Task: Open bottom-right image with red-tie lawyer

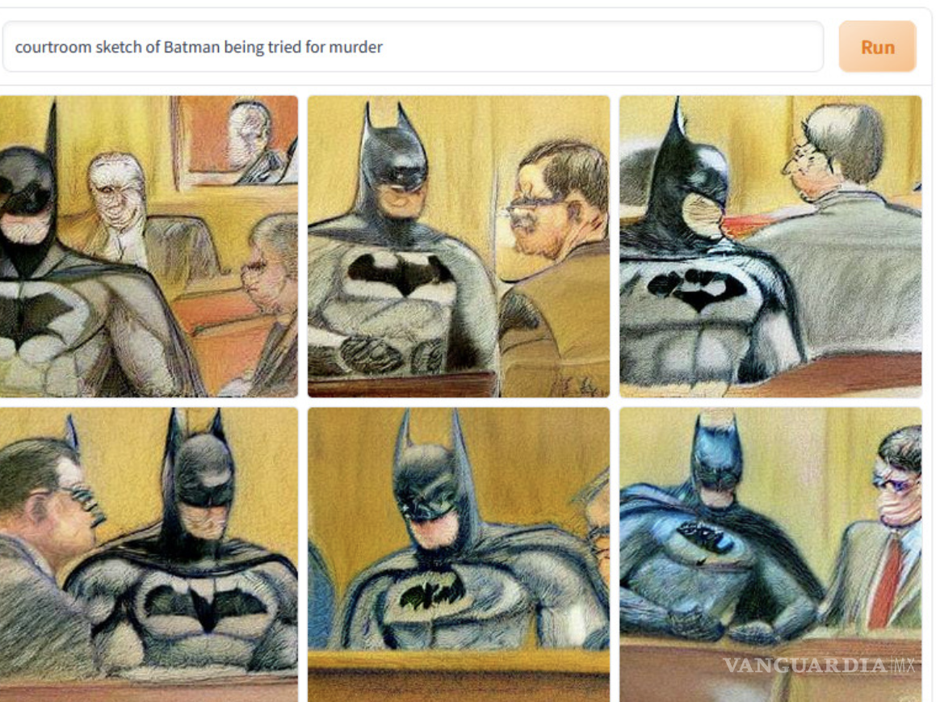Action: tap(770, 554)
